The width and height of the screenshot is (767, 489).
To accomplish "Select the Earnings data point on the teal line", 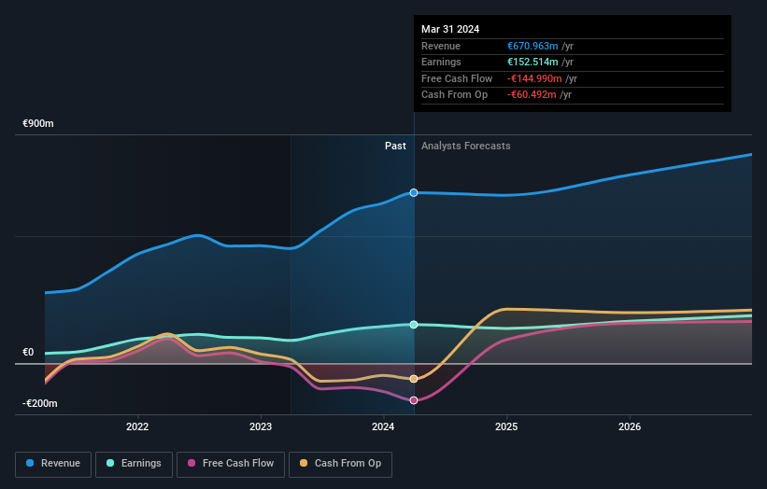I will (x=414, y=325).
